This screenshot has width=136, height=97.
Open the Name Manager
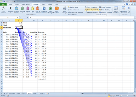pyautogui.click(x=65, y=10)
